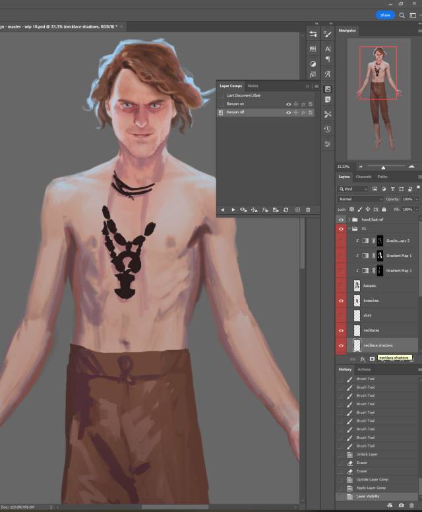Screen dimensions: 422x512
Task: Hide the breeches layer
Action: (x=341, y=300)
